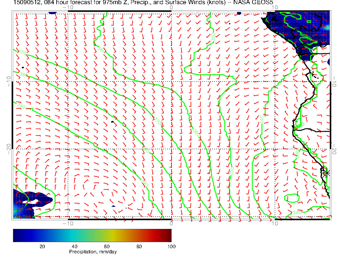Click the "-20" latitude label on the left axis
The width and height of the screenshot is (340, 262).
point(8,148)
